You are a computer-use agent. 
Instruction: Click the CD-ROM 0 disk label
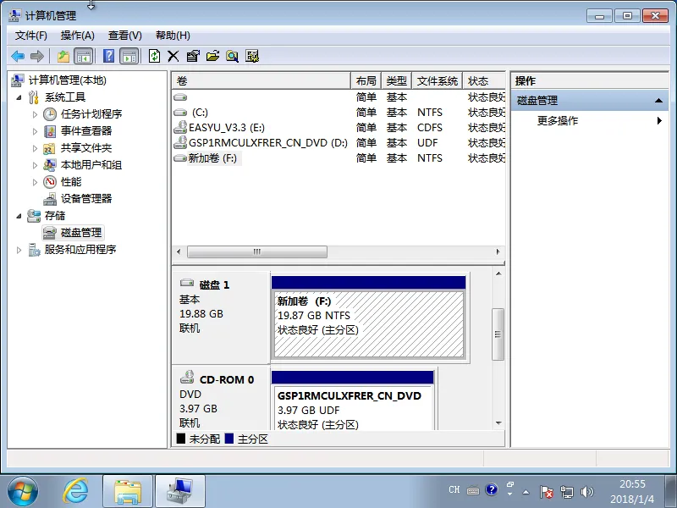click(x=227, y=379)
